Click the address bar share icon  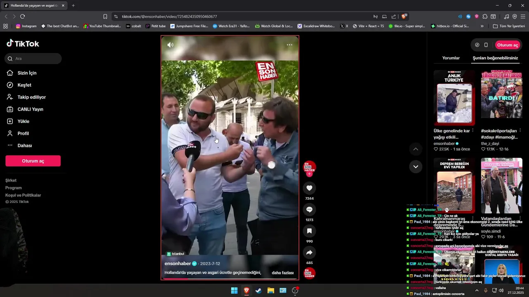pyautogui.click(x=393, y=16)
